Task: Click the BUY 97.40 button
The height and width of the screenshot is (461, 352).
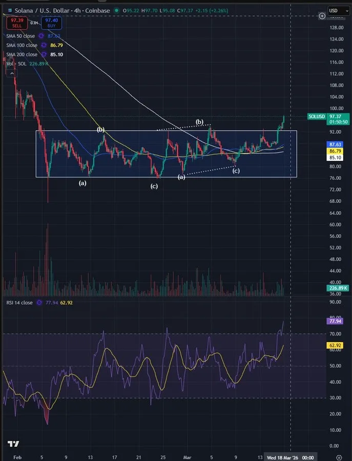Action: coord(51,23)
